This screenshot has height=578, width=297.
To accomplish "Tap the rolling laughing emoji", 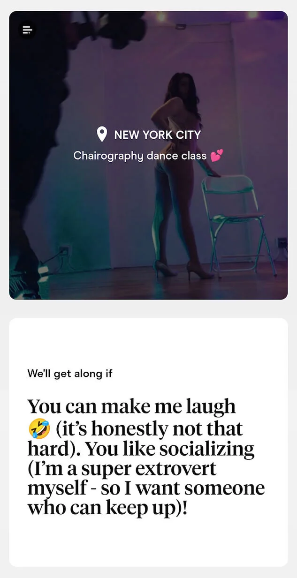I will pos(39,428).
